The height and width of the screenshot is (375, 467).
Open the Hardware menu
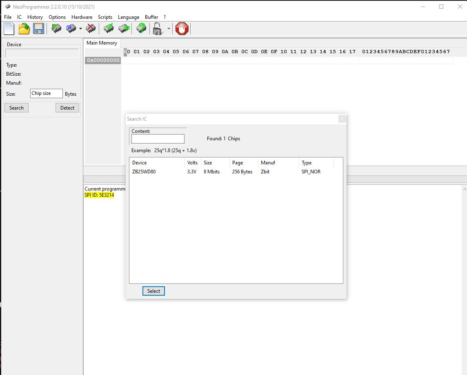(x=82, y=17)
